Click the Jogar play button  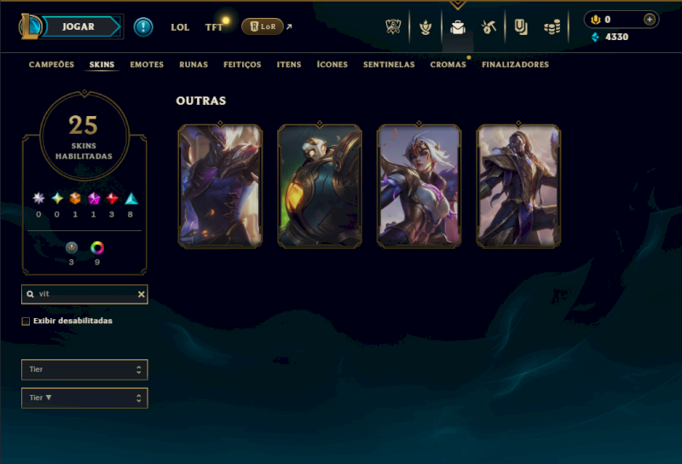coord(79,26)
